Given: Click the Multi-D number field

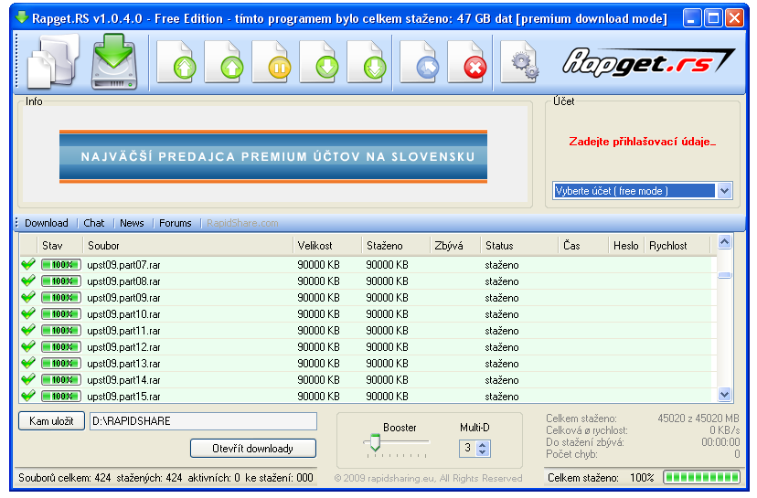Looking at the screenshot, I should tap(468, 449).
